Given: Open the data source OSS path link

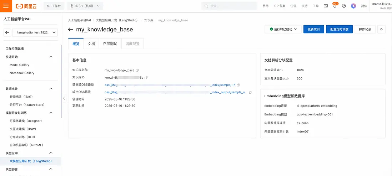Looking at the screenshot, I should pos(168,85).
